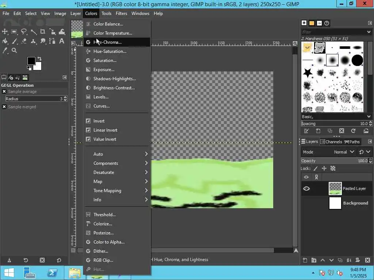Open the Basic brush tag dropdown

point(369,116)
